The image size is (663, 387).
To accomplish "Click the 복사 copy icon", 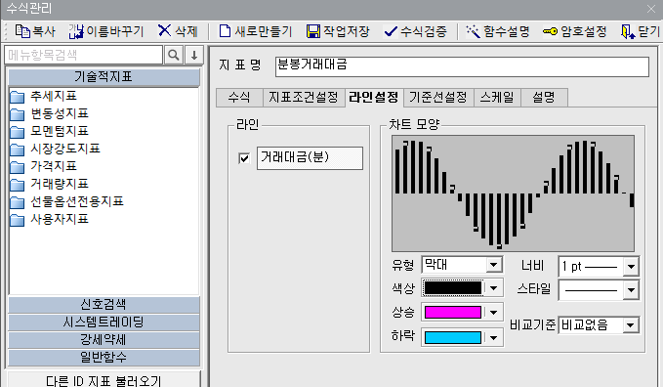I will (22, 31).
